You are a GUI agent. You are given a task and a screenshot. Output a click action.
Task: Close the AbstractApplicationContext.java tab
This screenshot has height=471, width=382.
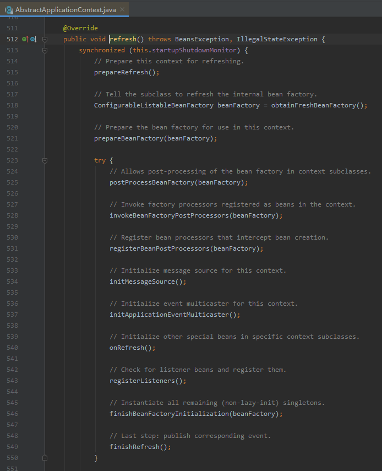tap(122, 9)
